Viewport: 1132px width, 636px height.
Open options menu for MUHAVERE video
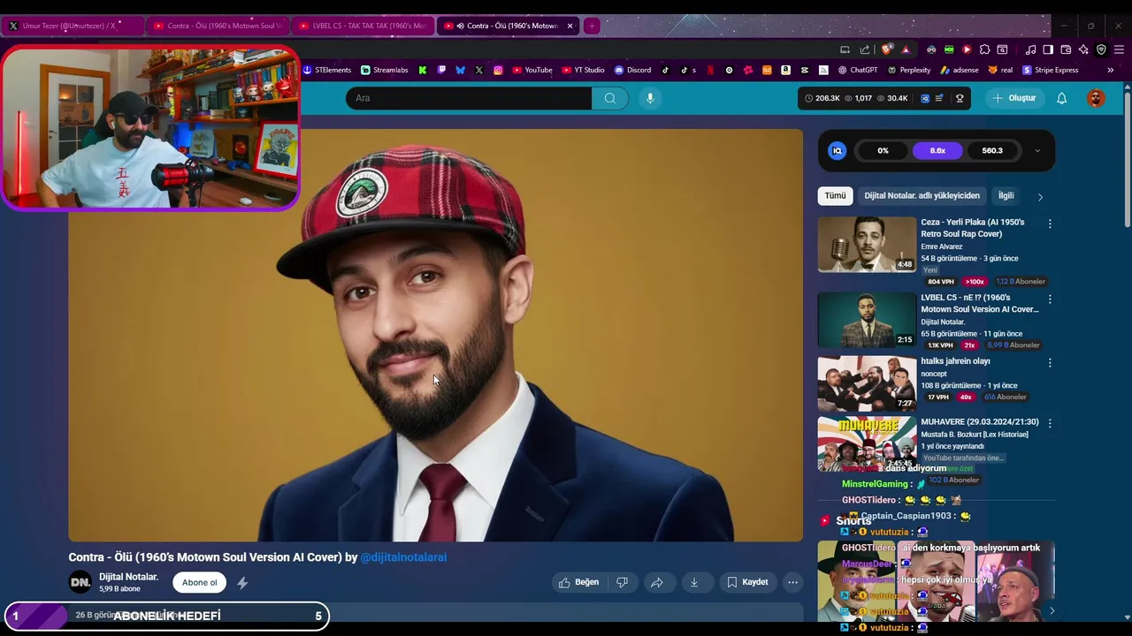pos(1050,424)
